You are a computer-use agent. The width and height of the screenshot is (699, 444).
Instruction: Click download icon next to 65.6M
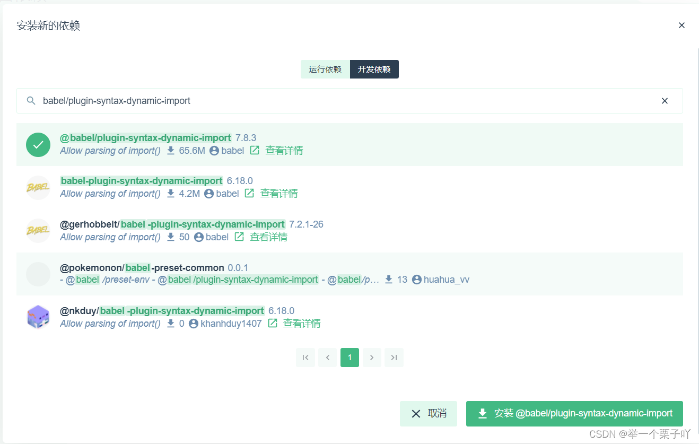click(x=171, y=151)
